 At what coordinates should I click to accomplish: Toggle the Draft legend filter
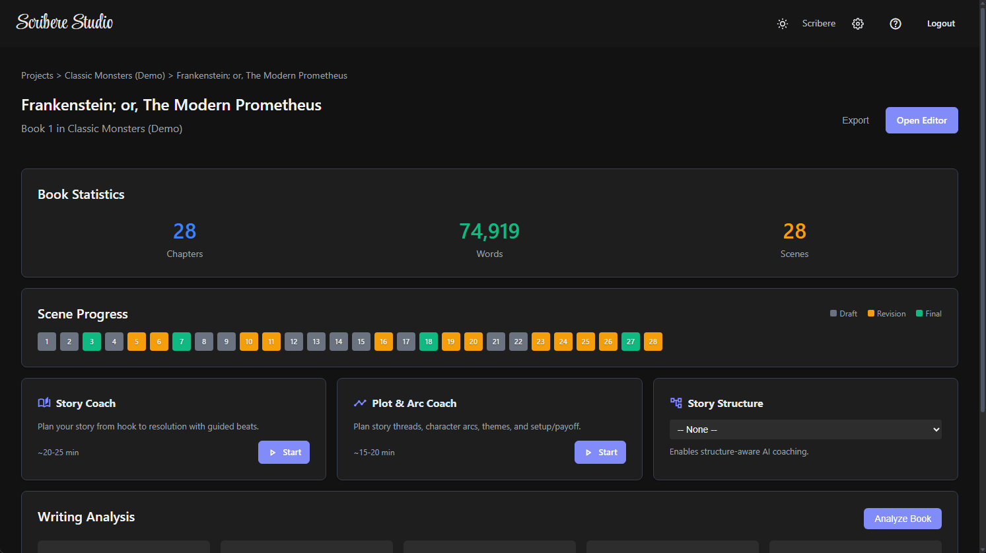[843, 313]
